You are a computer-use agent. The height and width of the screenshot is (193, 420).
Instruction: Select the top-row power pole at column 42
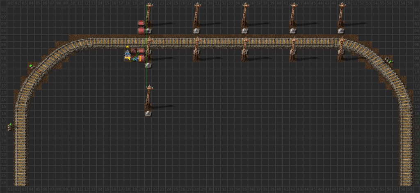pyautogui.click(x=293, y=15)
